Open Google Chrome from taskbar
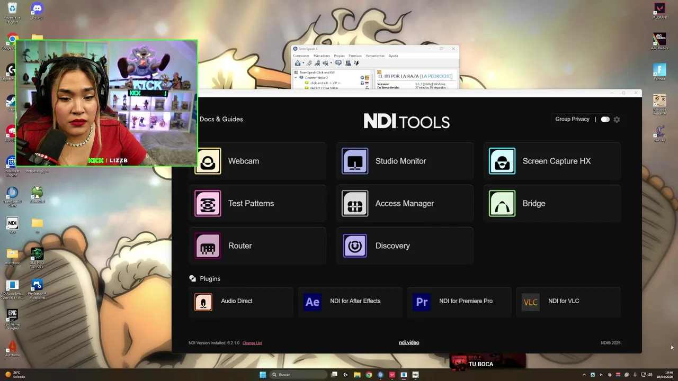 (x=369, y=375)
